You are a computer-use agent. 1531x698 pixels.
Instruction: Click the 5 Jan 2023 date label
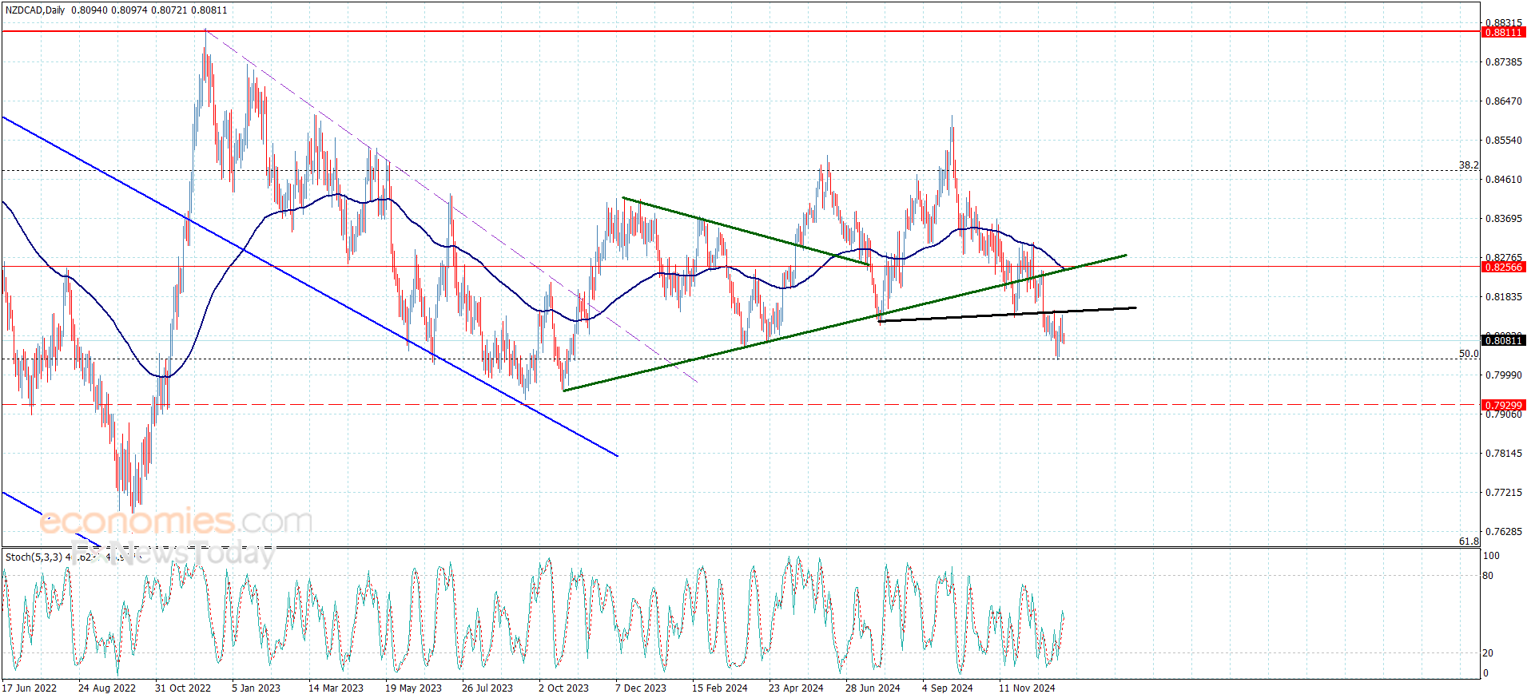[x=256, y=688]
